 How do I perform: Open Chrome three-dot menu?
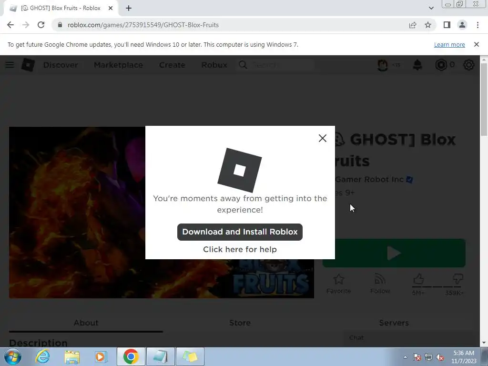(x=478, y=25)
